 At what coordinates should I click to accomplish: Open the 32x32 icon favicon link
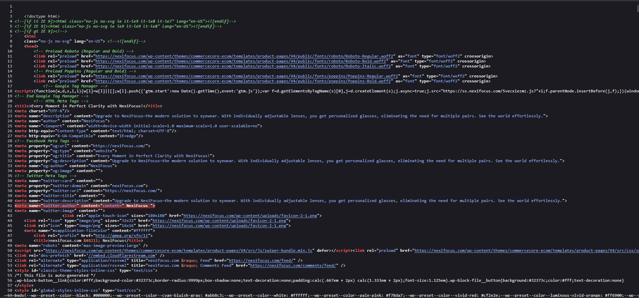tap(219, 221)
